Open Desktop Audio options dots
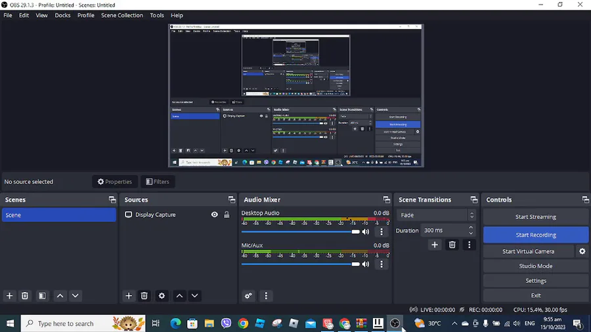Image resolution: width=591 pixels, height=332 pixels. click(x=382, y=232)
